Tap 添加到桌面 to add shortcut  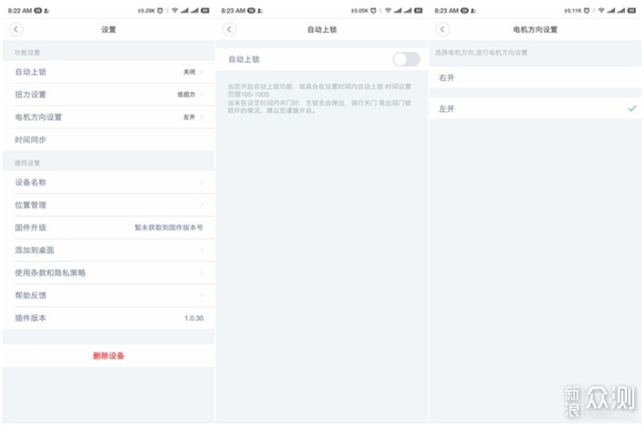tap(107, 250)
